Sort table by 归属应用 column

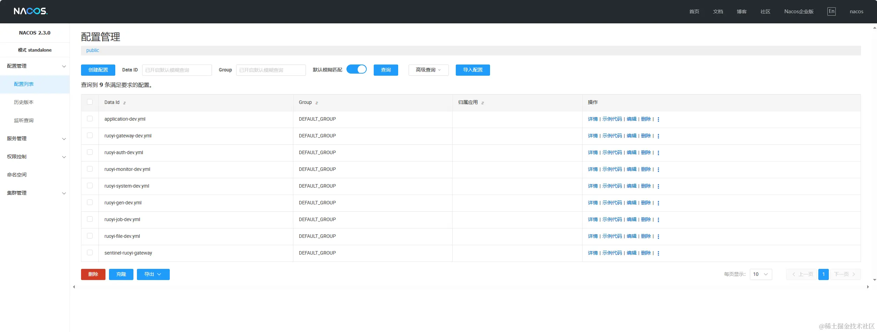click(483, 103)
